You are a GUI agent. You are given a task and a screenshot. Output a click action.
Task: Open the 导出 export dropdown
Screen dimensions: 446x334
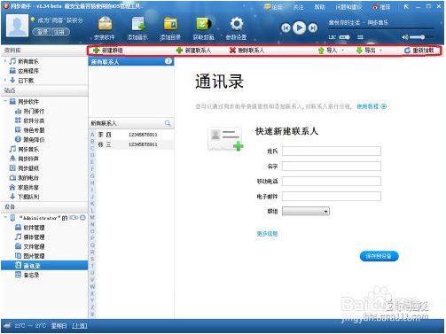click(369, 50)
